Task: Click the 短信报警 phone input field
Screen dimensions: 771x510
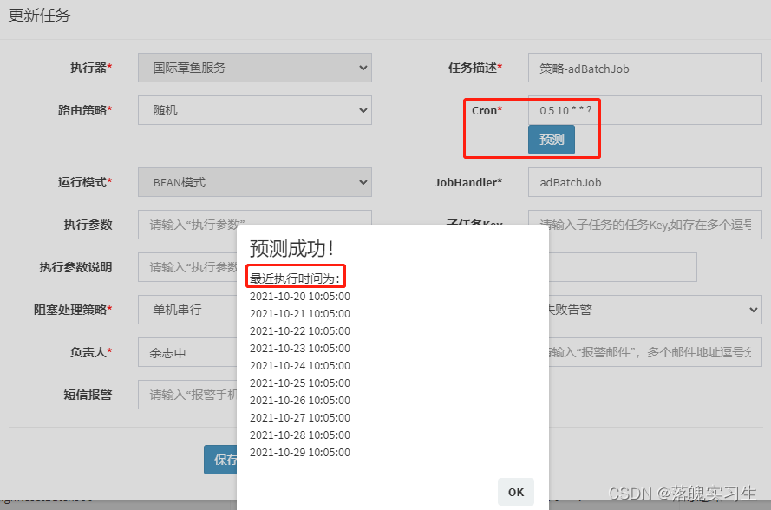Action: pyautogui.click(x=187, y=395)
